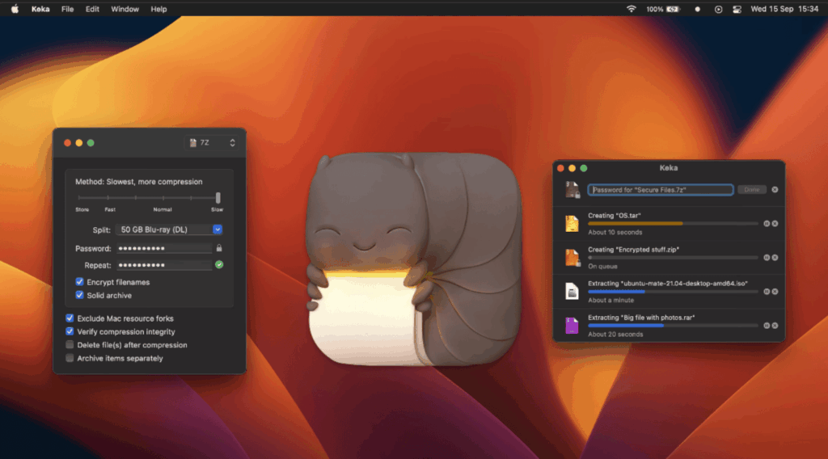Open the Edit menu
Screen dimensions: 828x459
tap(92, 9)
